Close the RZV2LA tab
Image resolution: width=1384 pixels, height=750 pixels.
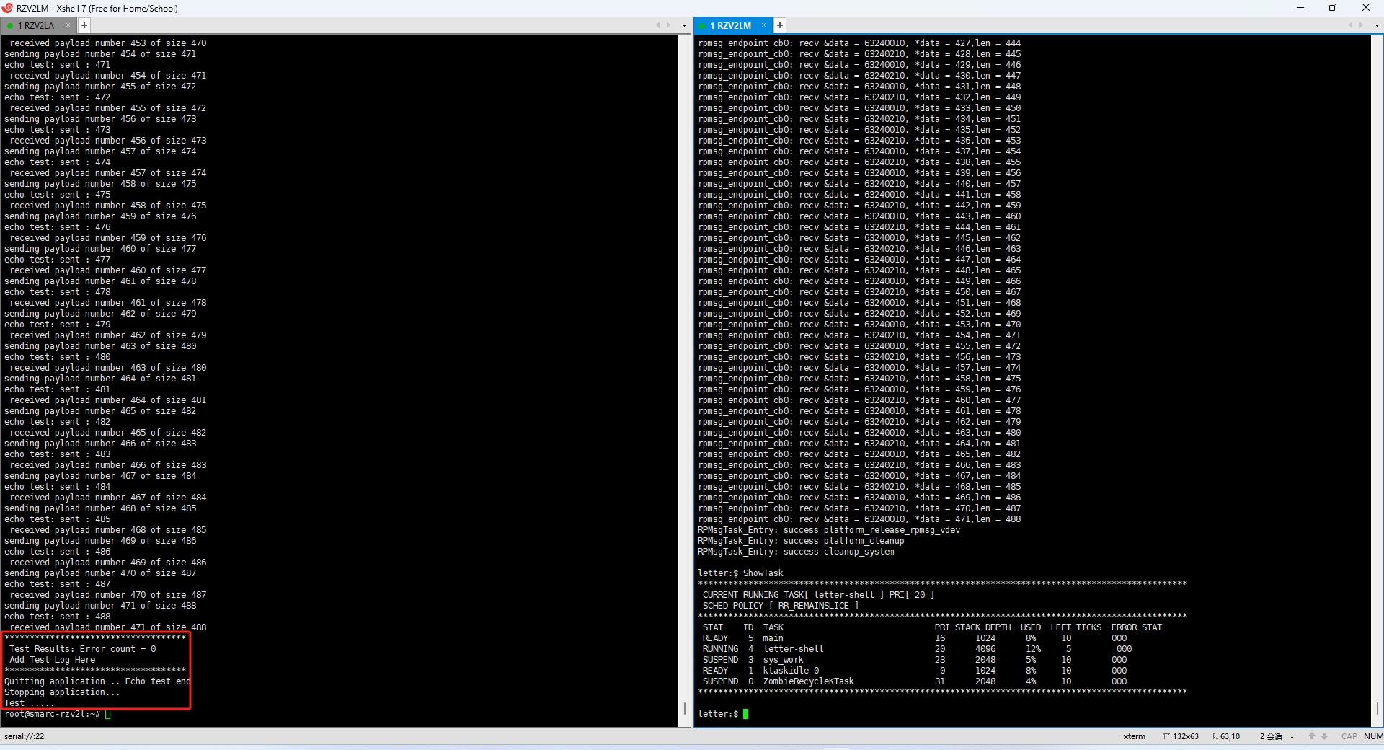[x=68, y=25]
